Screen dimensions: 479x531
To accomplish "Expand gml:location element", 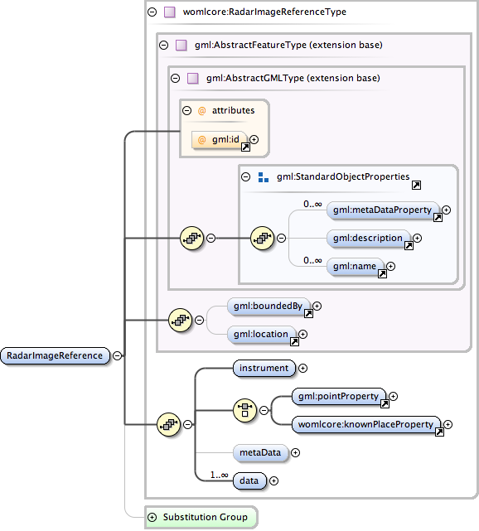I will tap(302, 334).
